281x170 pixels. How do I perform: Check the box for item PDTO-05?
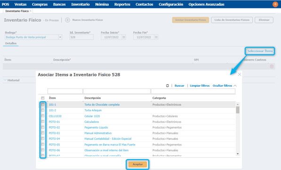[43, 145]
